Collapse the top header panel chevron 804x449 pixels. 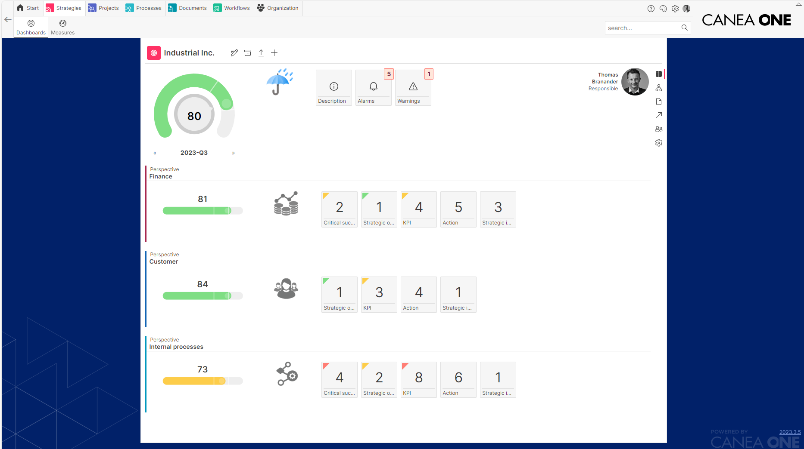click(798, 4)
